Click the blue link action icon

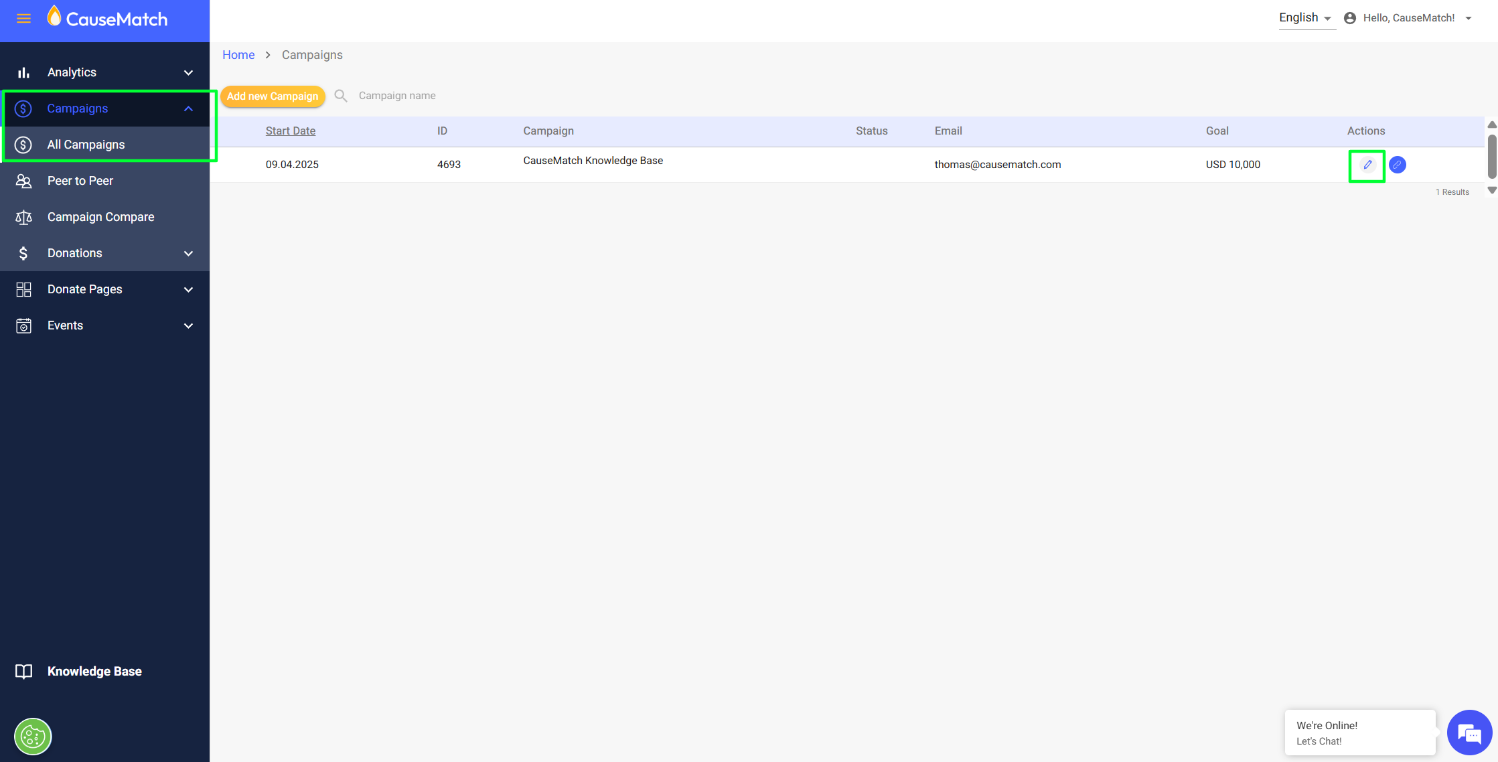[x=1397, y=165]
